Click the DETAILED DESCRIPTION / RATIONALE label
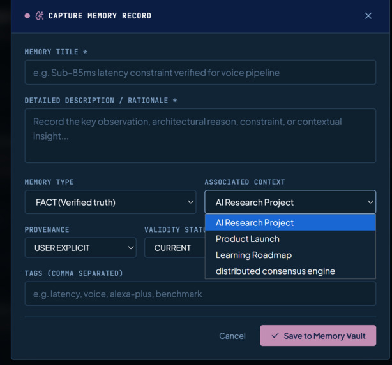 [x=101, y=101]
